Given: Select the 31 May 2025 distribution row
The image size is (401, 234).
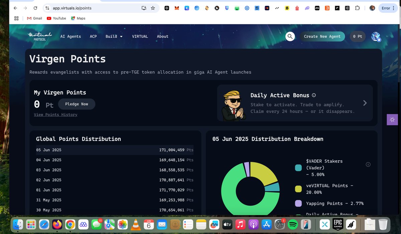Looking at the screenshot, I should tap(115, 200).
